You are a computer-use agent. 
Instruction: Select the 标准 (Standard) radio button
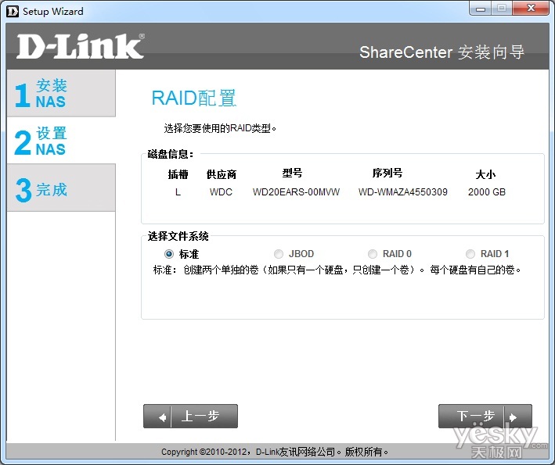click(169, 254)
